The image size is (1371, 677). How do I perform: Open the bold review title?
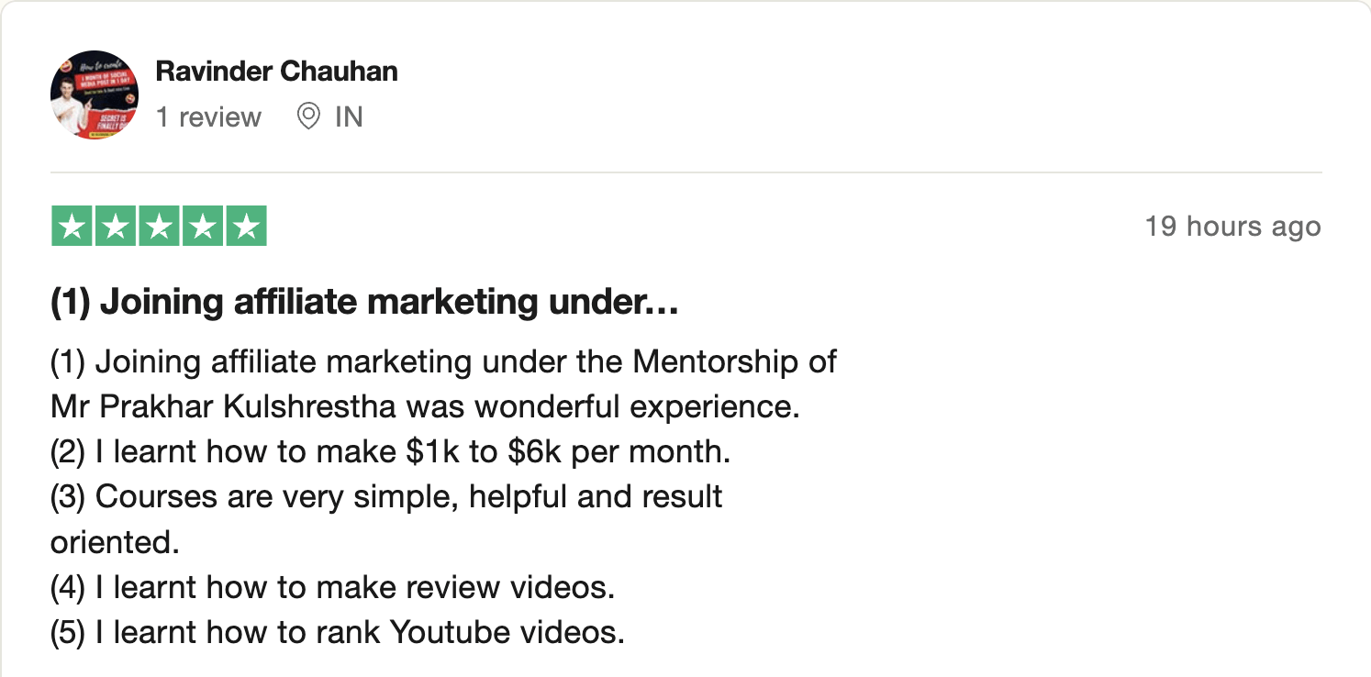364,302
